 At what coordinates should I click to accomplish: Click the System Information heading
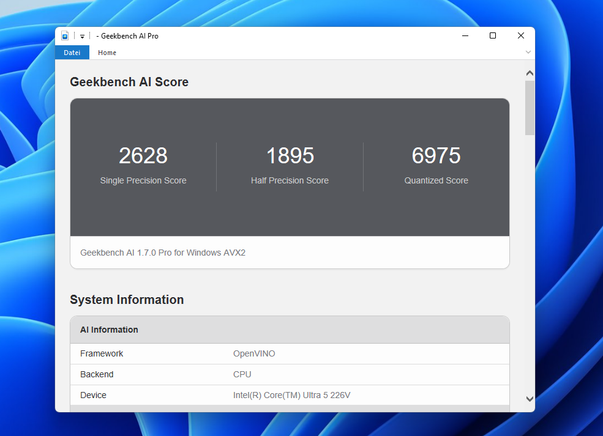pyautogui.click(x=127, y=300)
